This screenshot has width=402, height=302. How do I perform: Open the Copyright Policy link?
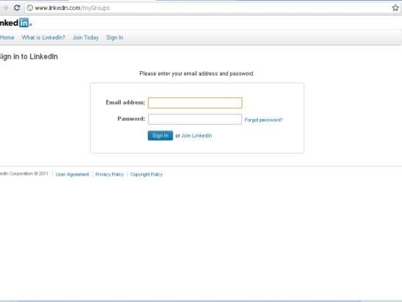[146, 175]
